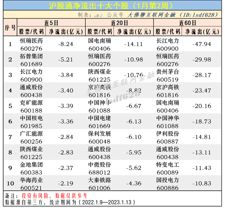This screenshot has width=225, height=211.
Task: Select the 中微股份 688012 stock cell
Action: (x=99, y=168)
